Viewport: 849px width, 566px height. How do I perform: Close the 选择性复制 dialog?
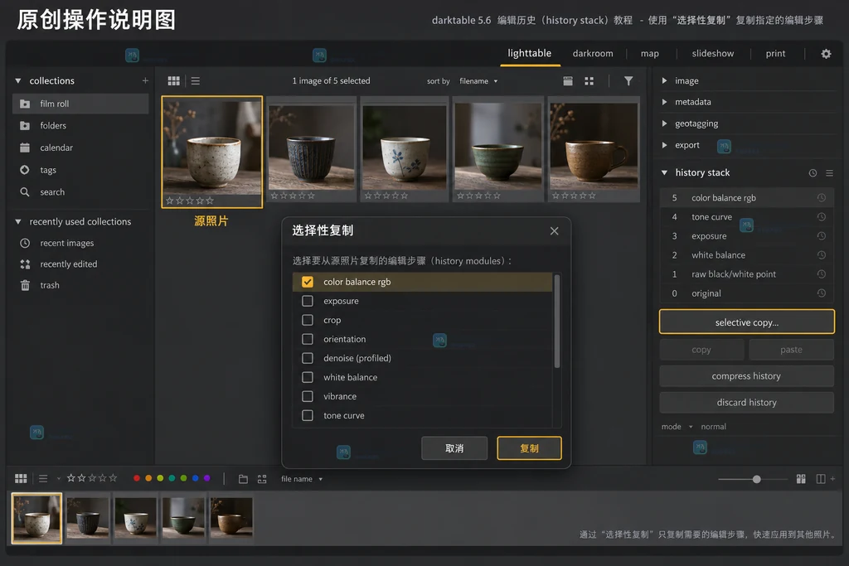pos(554,231)
